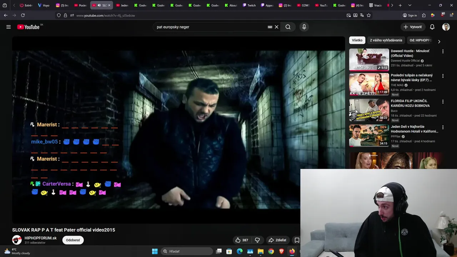Dislike the video
Image resolution: width=457 pixels, height=257 pixels.
pyautogui.click(x=257, y=240)
